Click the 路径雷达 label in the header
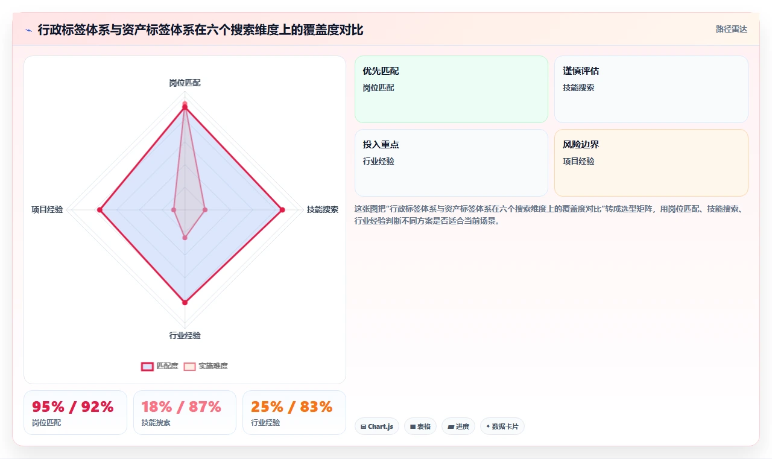 tap(731, 29)
